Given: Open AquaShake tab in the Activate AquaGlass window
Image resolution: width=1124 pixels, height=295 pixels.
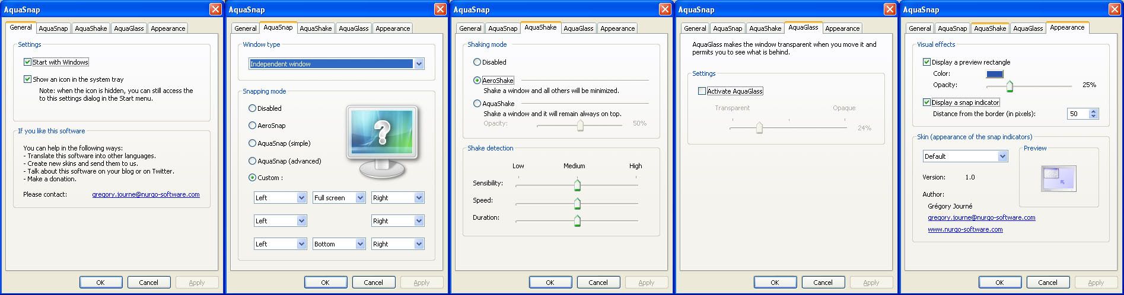Looking at the screenshot, I should pos(765,28).
